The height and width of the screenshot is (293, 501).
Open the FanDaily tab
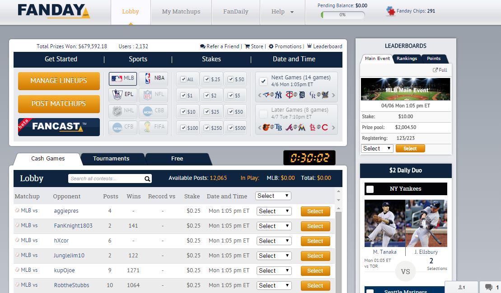(x=236, y=12)
